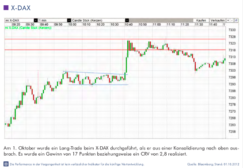Click the Verkaufen button

217,20
